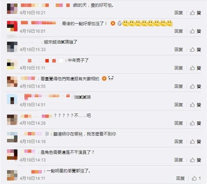This screenshot has width=207, height=184.
Task: Click thumbs-up on the 4月19日14:28 comment
Action: pyautogui.click(x=195, y=123)
